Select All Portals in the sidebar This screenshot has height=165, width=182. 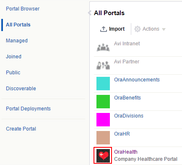(x=18, y=25)
